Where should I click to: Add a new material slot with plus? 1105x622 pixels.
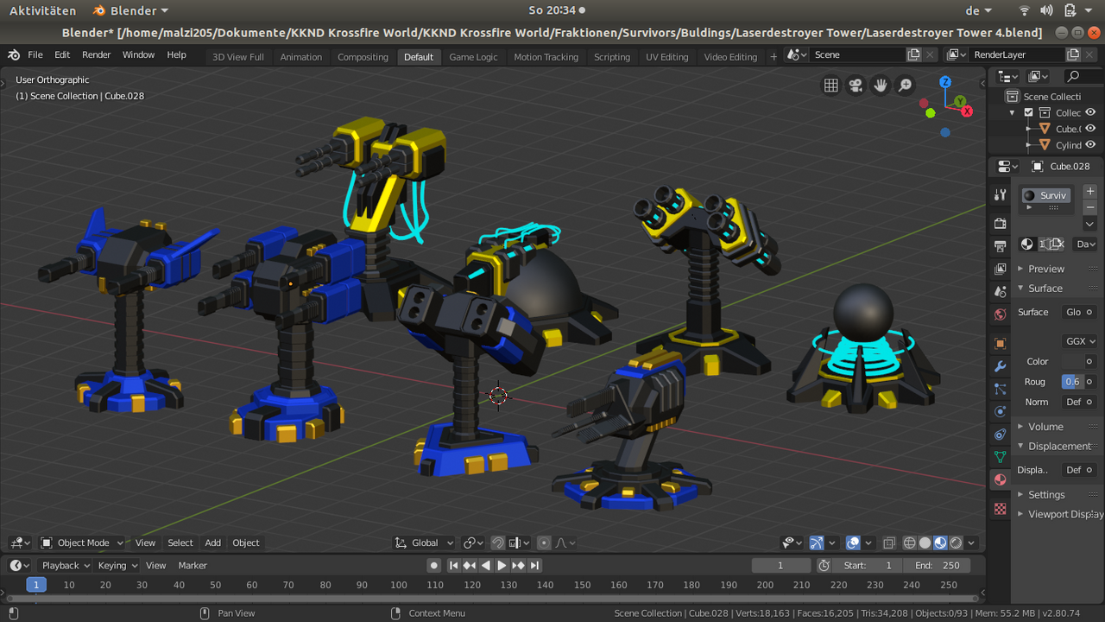[x=1089, y=191]
